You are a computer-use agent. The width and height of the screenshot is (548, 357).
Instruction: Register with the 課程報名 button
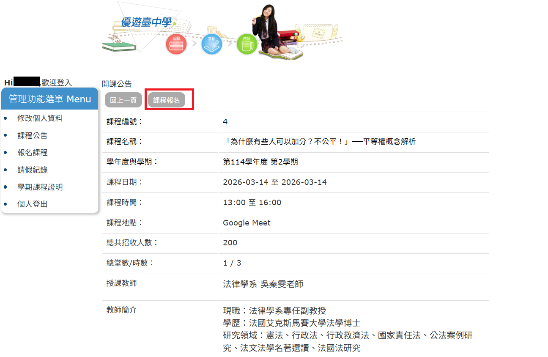(167, 100)
